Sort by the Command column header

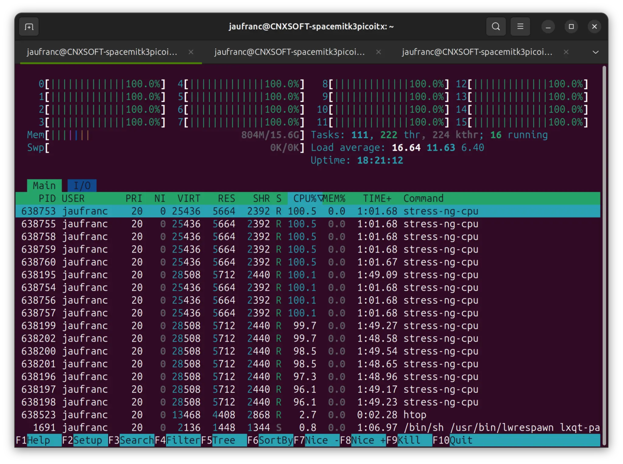tap(423, 199)
